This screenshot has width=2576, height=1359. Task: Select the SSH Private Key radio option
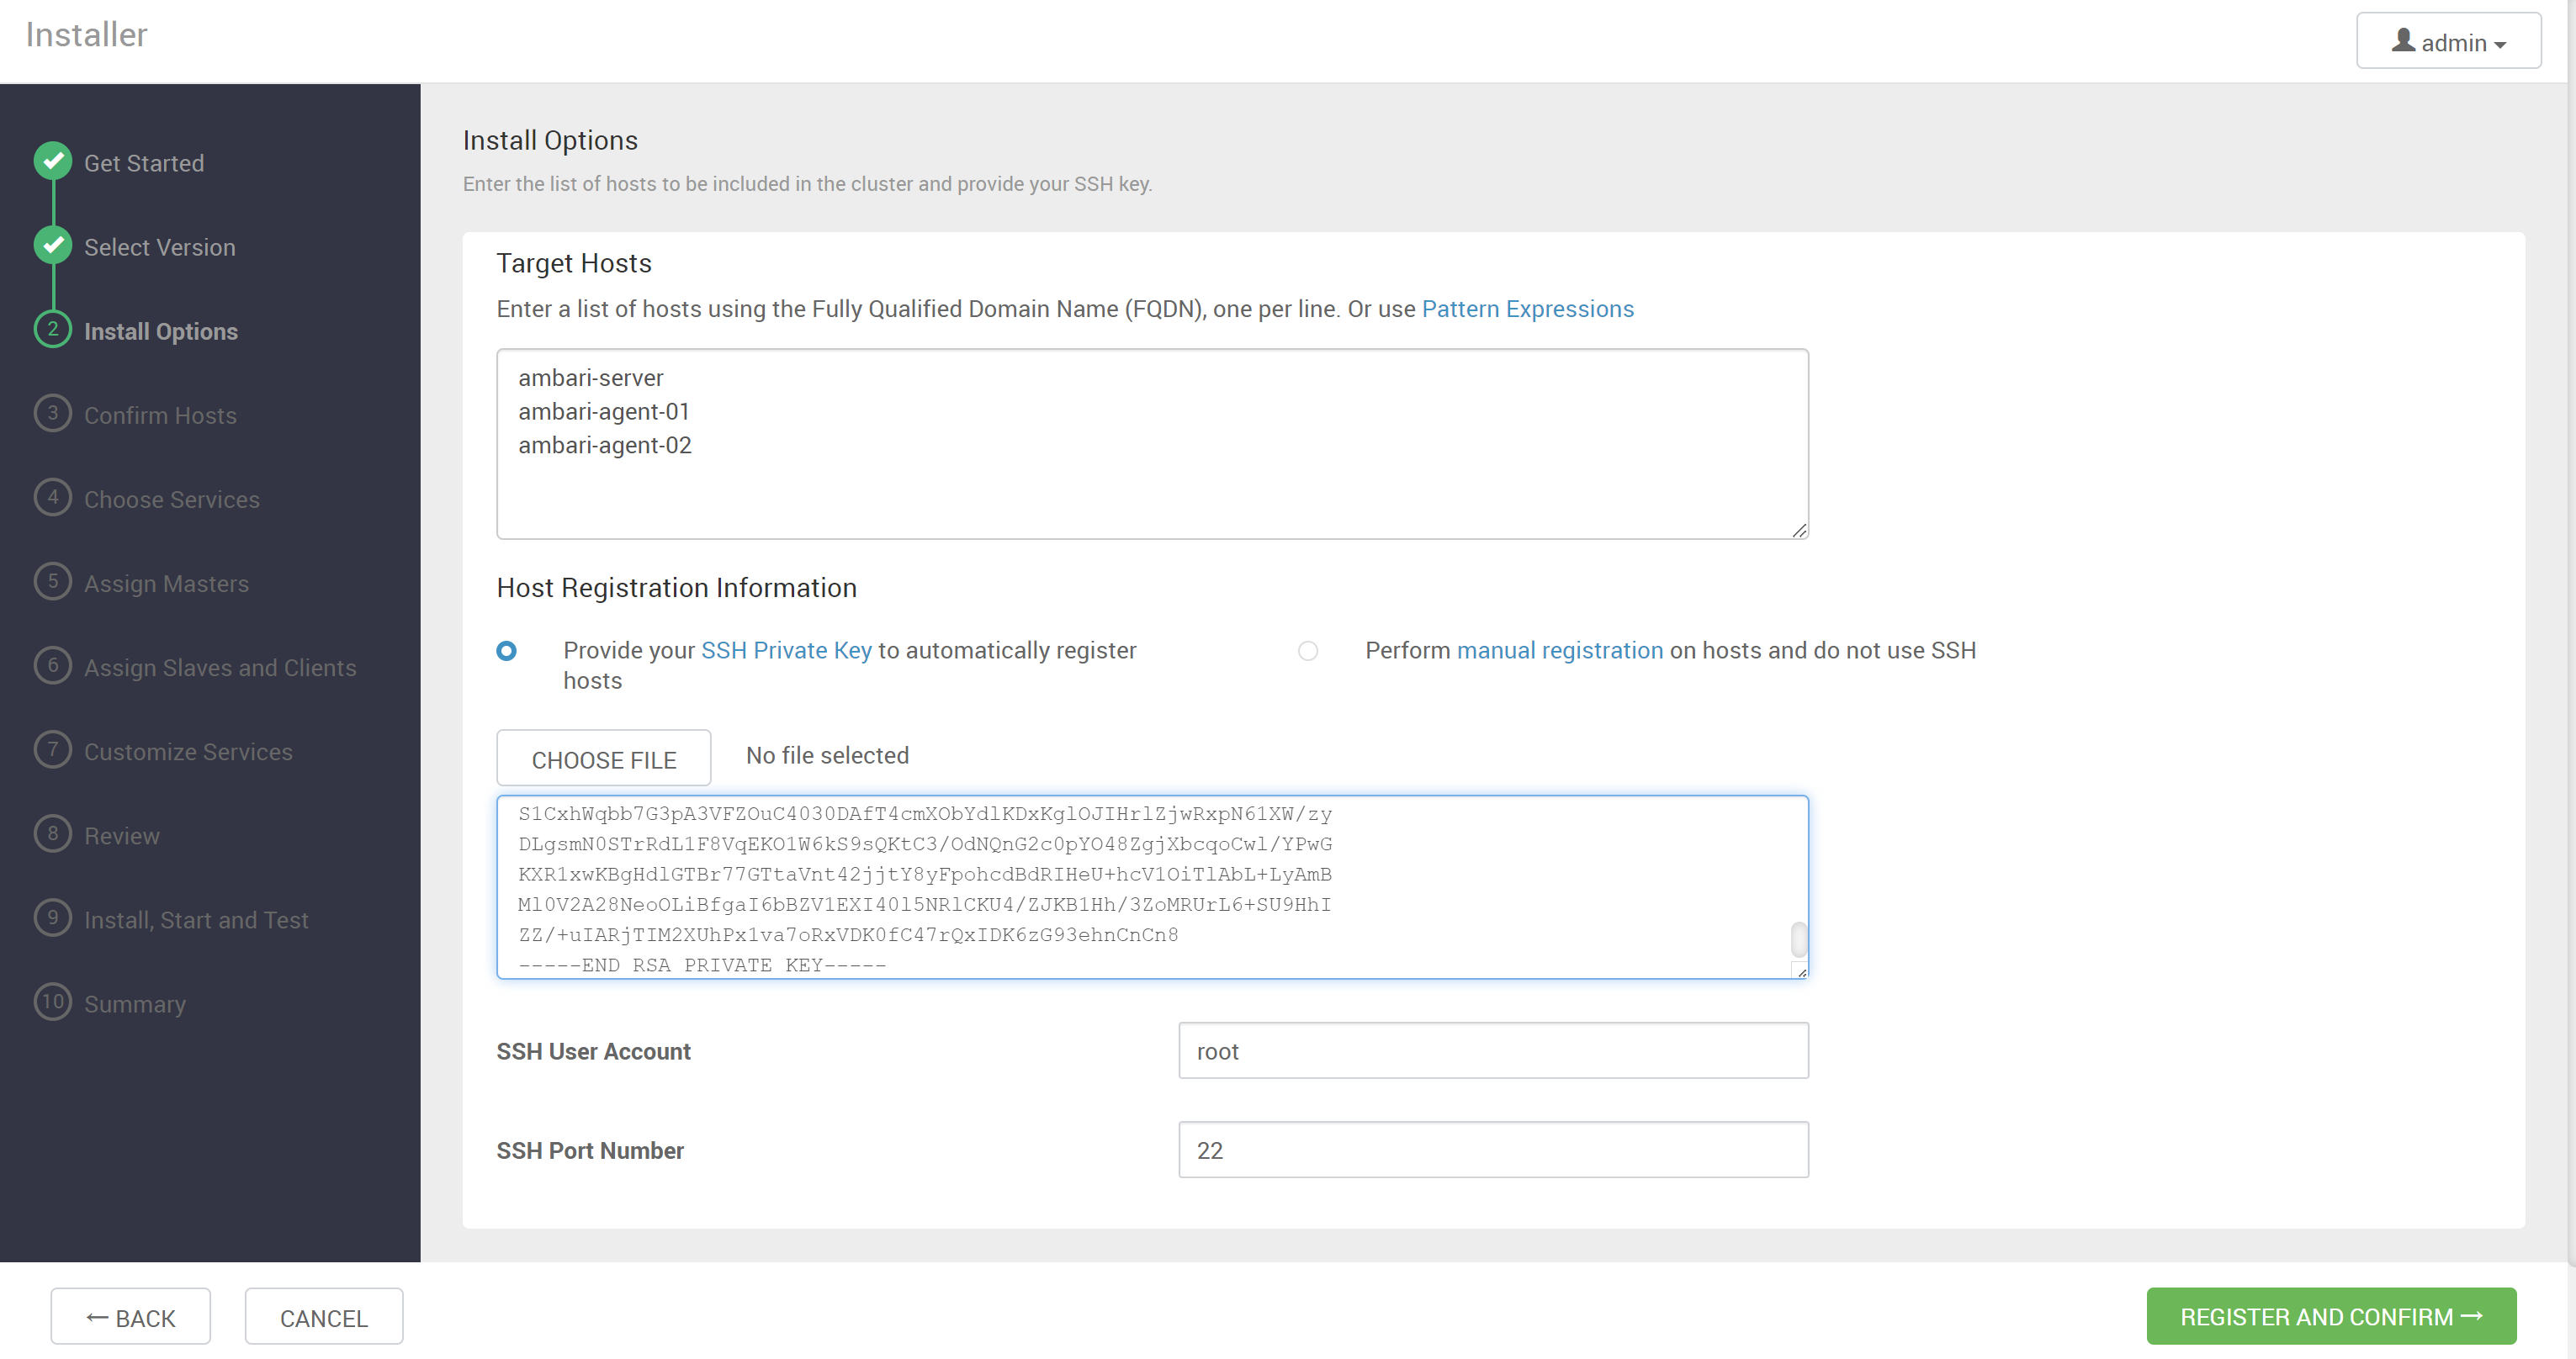[507, 652]
